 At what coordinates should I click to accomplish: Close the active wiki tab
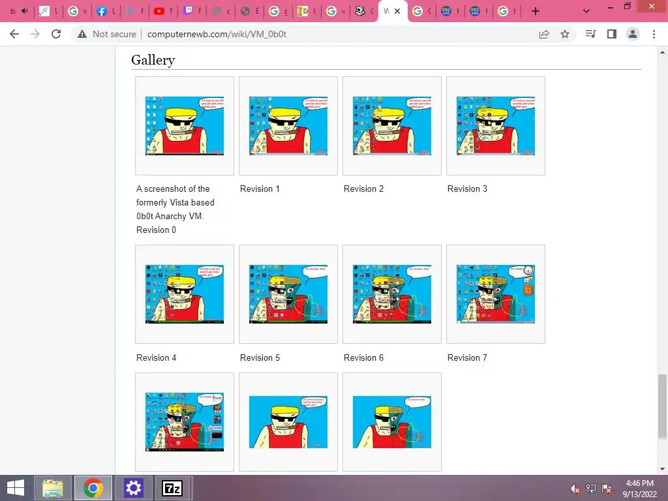point(397,11)
